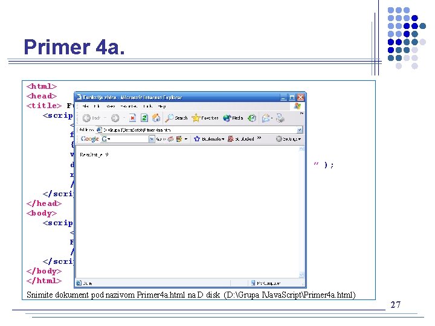Click the <html> opening tag text
The width and height of the screenshot is (435, 326).
(42, 86)
